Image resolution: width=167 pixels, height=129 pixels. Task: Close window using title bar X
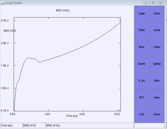click(161, 3)
